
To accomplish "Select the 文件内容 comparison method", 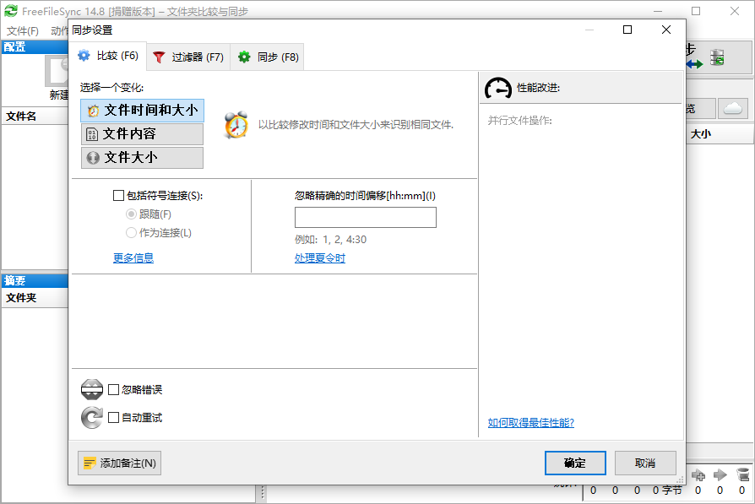I will tap(142, 133).
